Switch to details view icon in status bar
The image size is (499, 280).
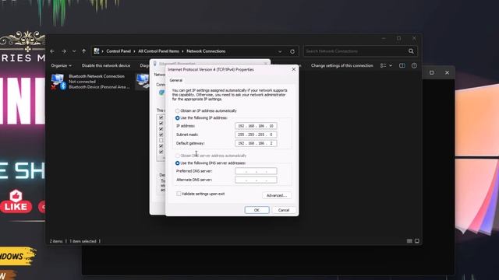pyautogui.click(x=409, y=241)
